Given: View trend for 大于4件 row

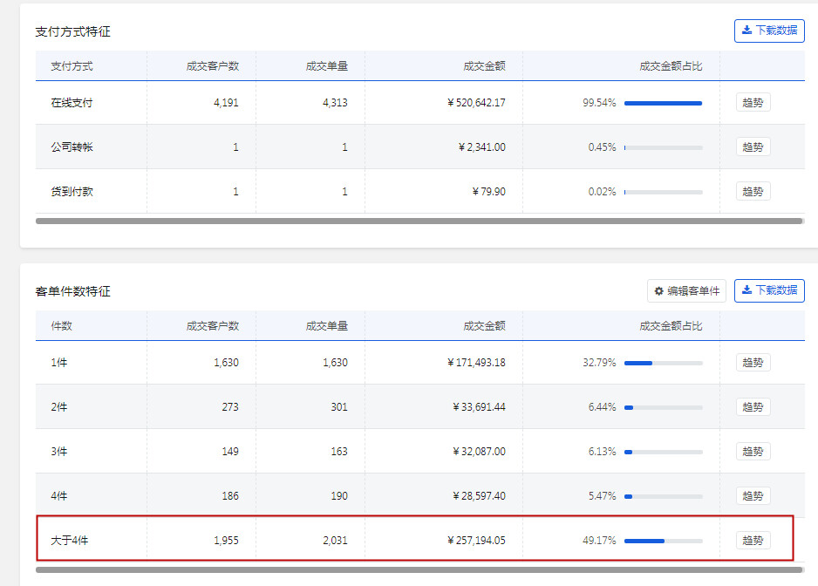Looking at the screenshot, I should click(753, 540).
